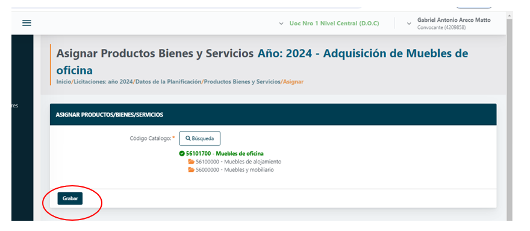
Task: Click the ASIGNAR PRODUCTOS/BIENES/SERVICIOS panel header
Action: click(273, 115)
